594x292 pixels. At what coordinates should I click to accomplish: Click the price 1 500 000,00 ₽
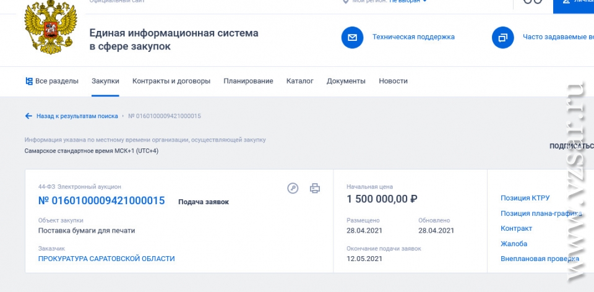tap(382, 199)
